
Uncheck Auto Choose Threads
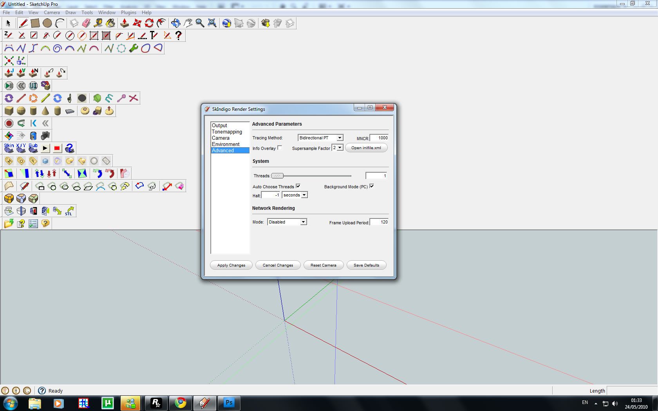coord(298,186)
